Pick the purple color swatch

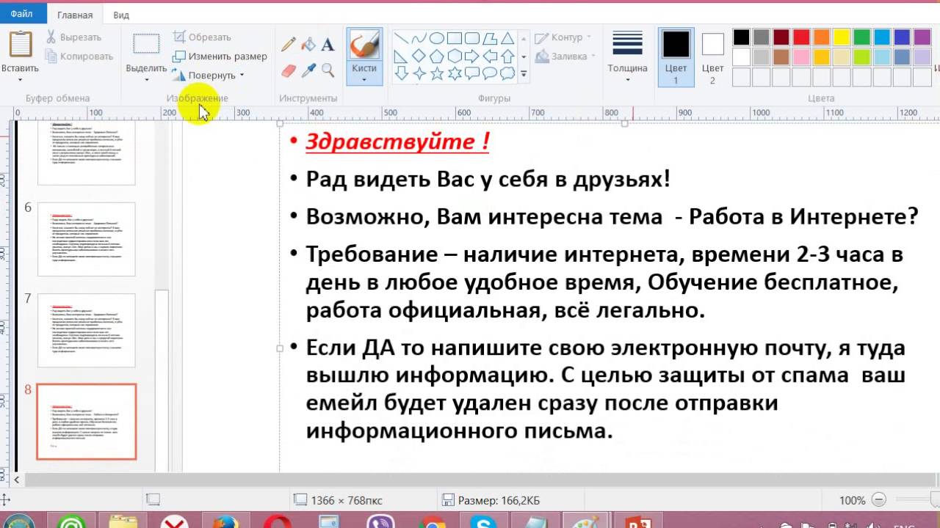click(922, 37)
